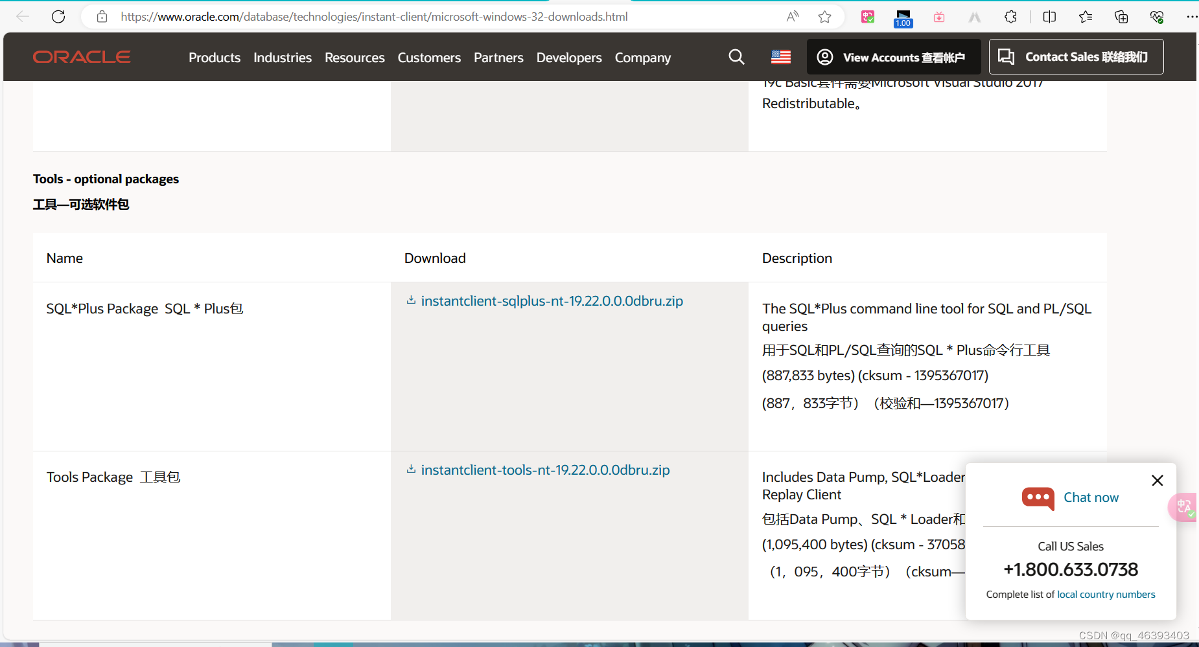Open Collections icon

click(x=1121, y=17)
